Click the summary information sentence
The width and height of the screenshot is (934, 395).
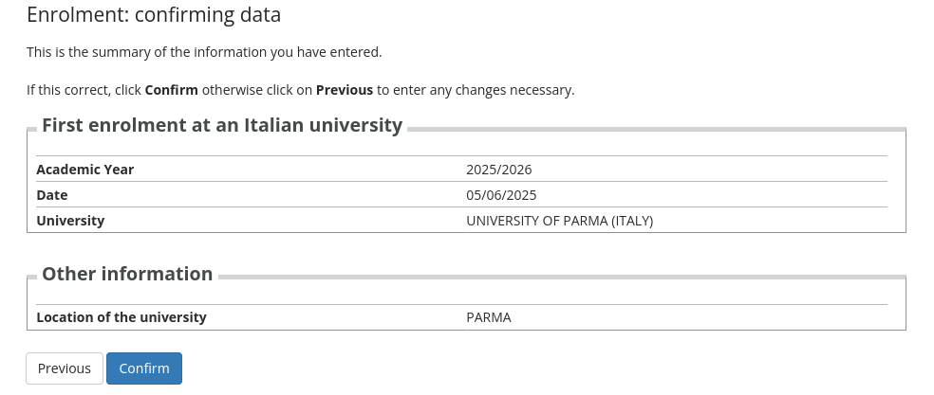point(204,52)
